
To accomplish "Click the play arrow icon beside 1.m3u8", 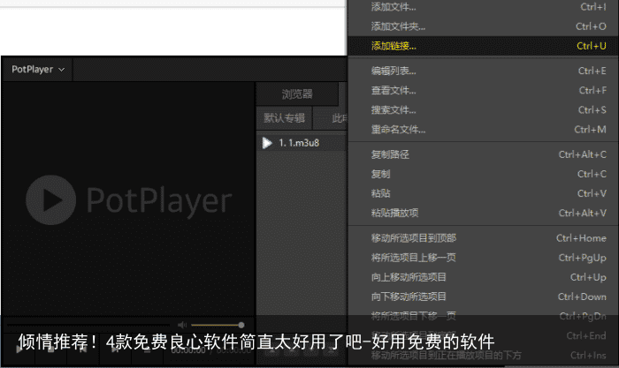I will click(267, 143).
